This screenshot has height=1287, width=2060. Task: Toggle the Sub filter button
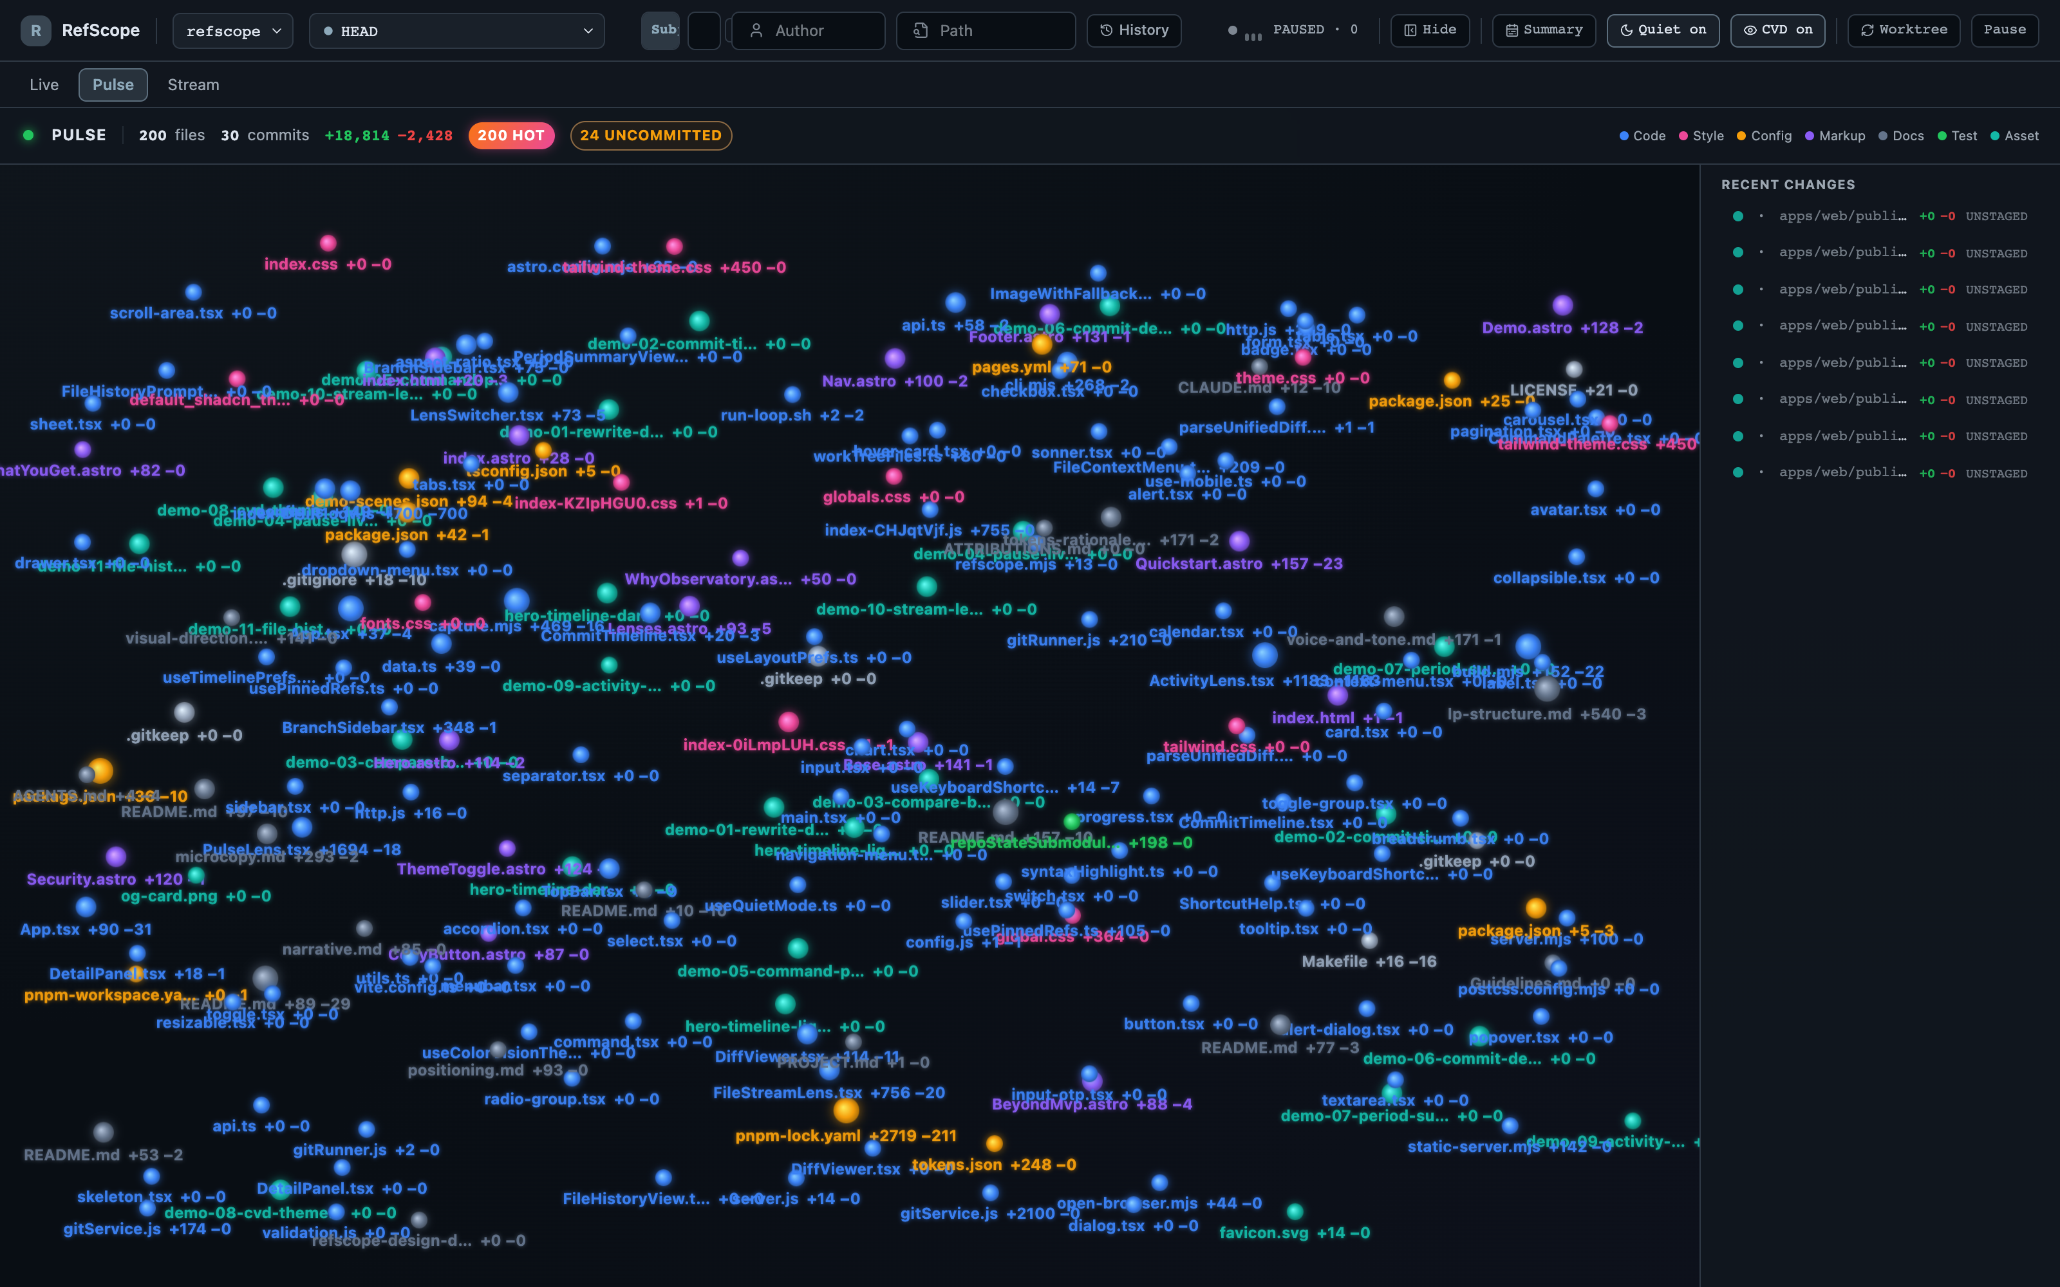point(660,31)
